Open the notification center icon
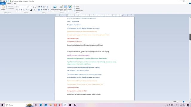This screenshot has width=191, height=107. coord(188,105)
